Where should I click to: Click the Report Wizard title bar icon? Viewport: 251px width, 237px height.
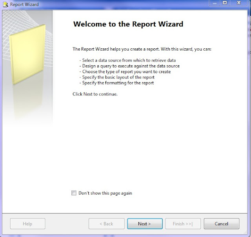click(5, 4)
